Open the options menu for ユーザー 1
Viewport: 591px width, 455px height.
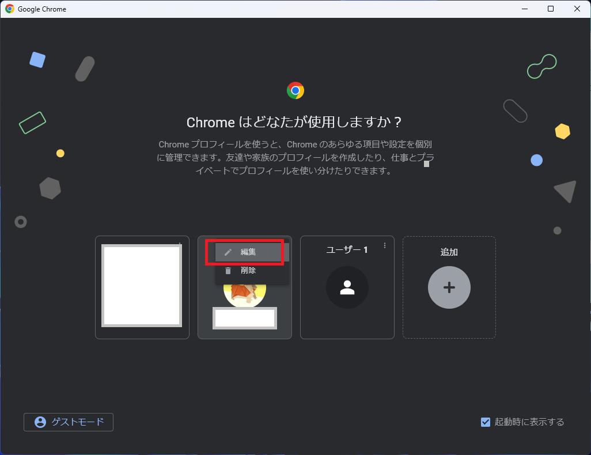click(x=384, y=245)
